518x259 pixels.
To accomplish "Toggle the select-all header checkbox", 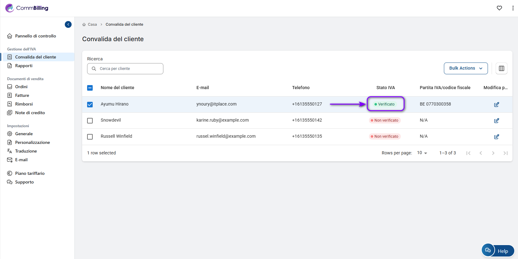I will click(90, 88).
